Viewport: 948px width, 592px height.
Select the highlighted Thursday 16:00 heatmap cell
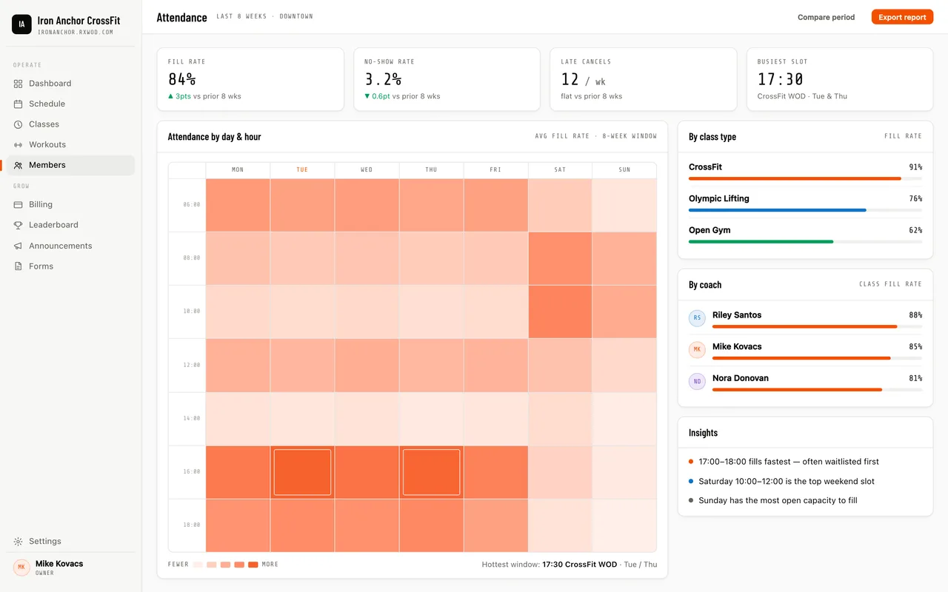click(x=431, y=472)
